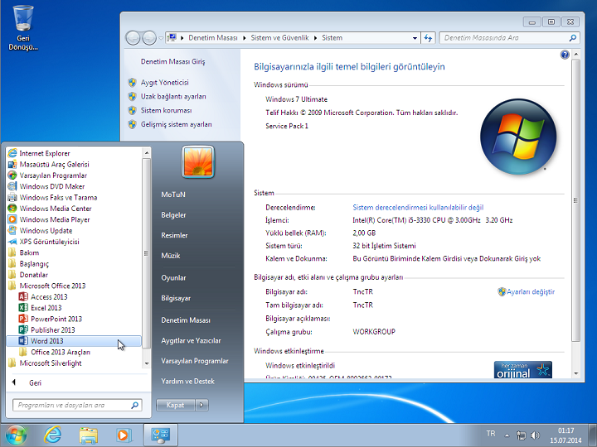The image size is (597, 447).
Task: Show hidden tray icons arrow
Action: point(507,435)
